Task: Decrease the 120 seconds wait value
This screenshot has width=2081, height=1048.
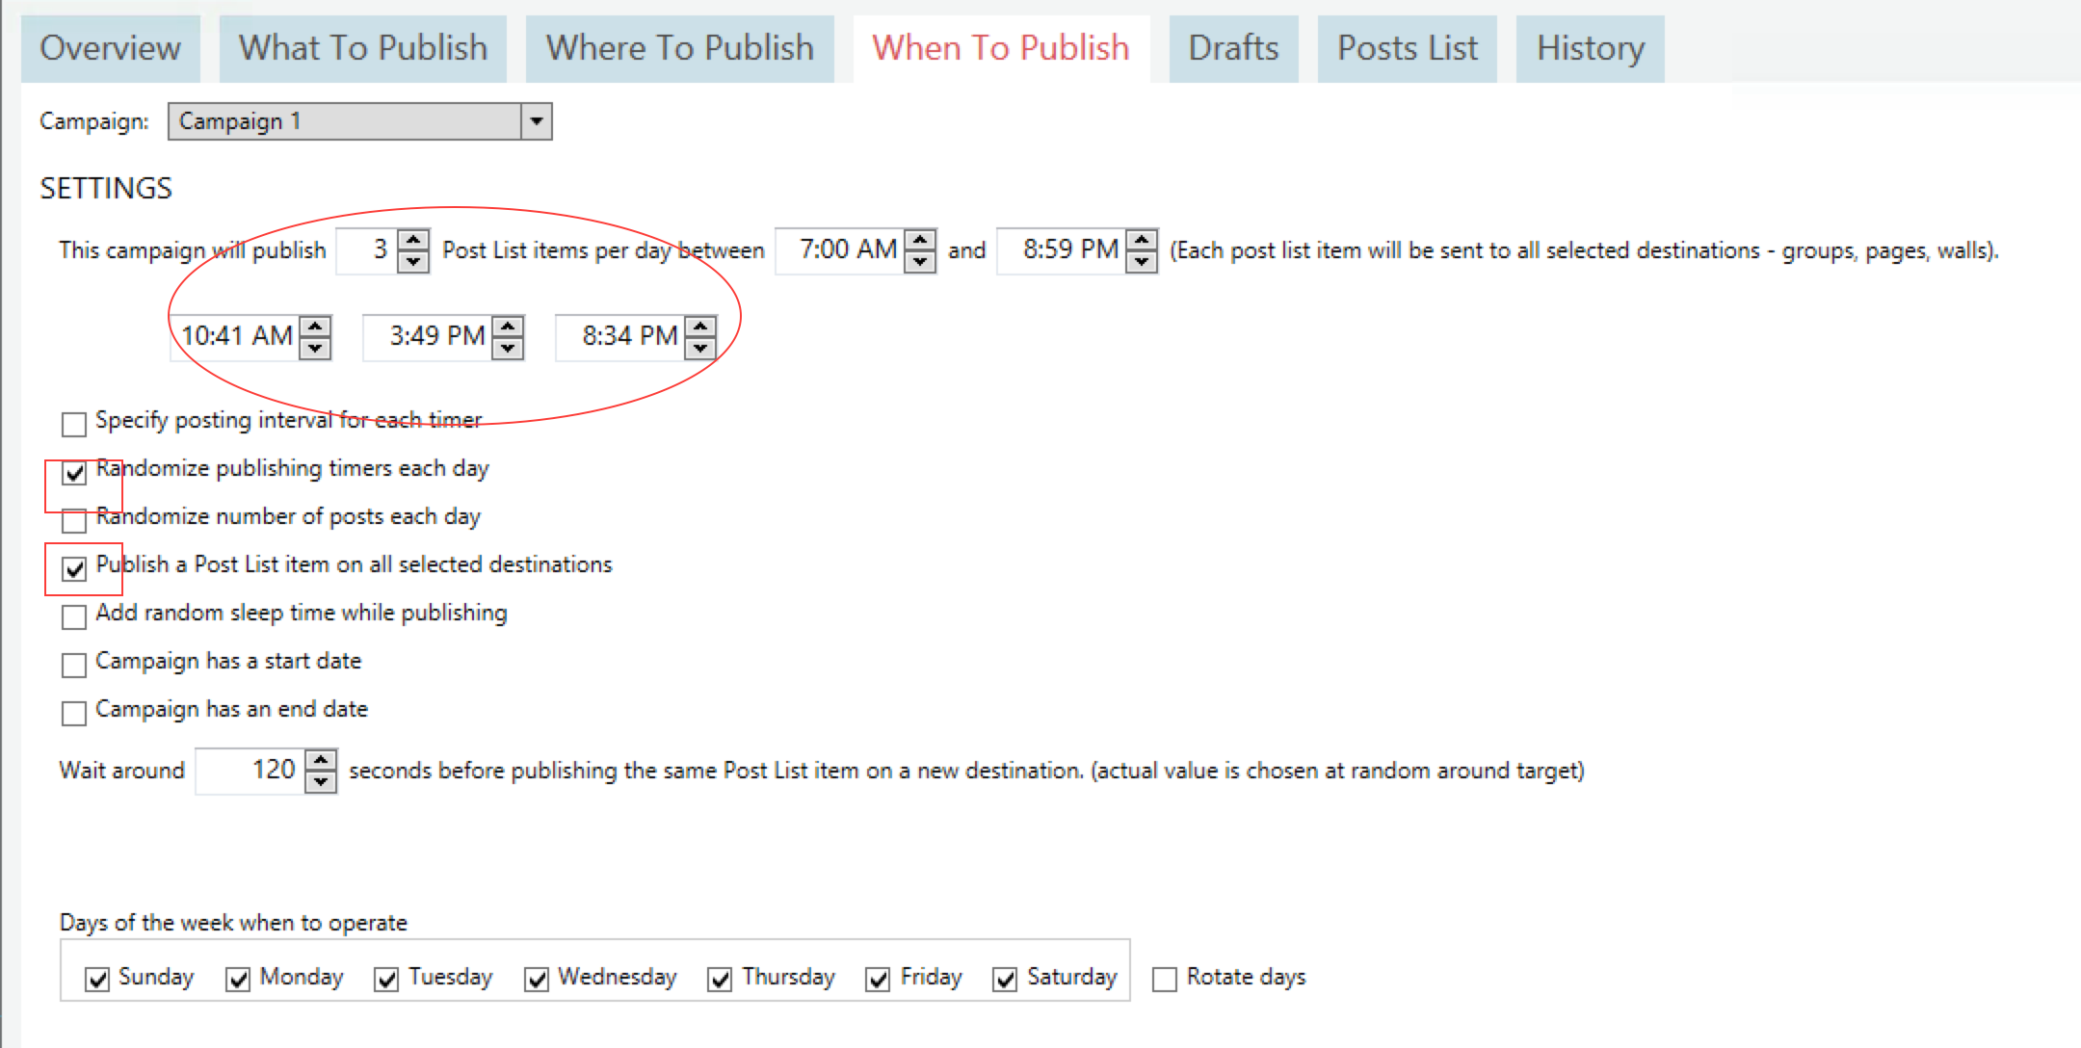Action: (x=321, y=781)
